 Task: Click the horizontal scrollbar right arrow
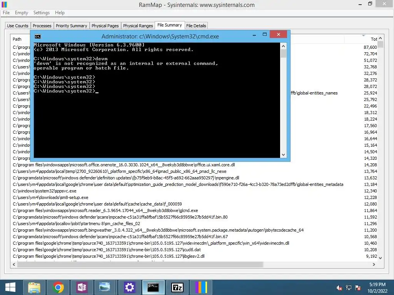pos(374,264)
